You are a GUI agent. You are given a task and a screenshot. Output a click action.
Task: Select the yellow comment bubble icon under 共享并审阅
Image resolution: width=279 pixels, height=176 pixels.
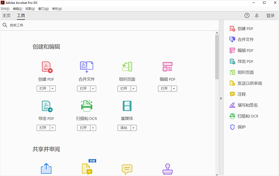point(127,169)
